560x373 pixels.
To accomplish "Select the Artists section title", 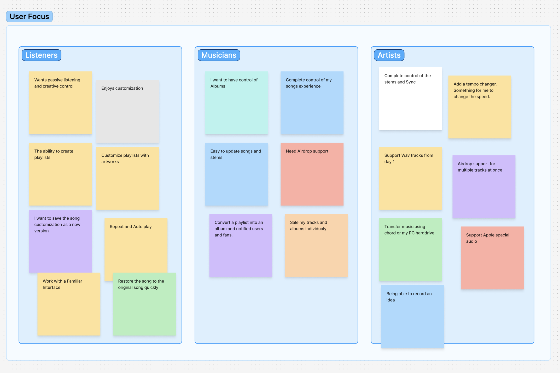I will [x=389, y=55].
